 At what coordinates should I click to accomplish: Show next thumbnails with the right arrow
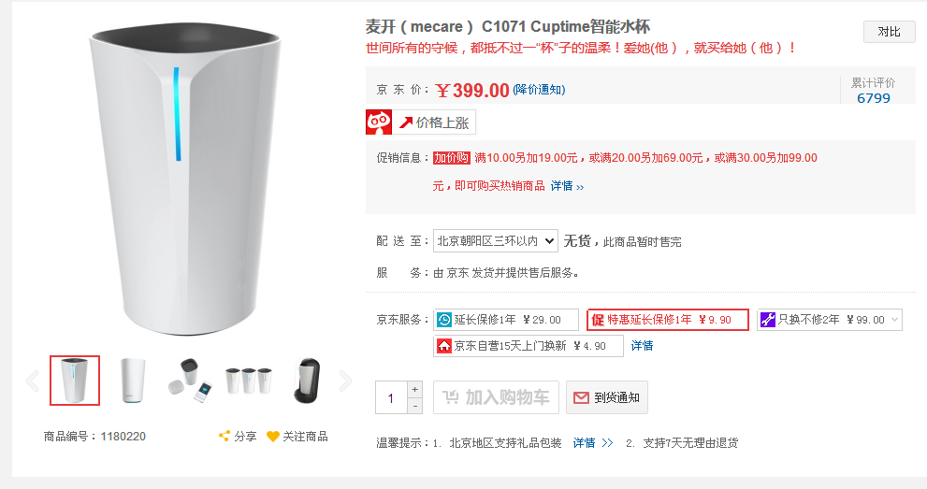(x=346, y=381)
